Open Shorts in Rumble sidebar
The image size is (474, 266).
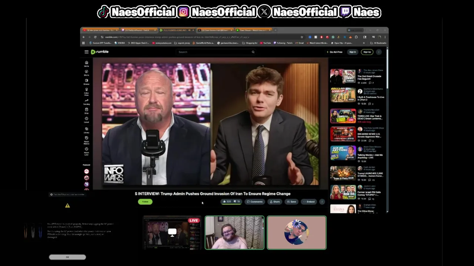[86, 73]
